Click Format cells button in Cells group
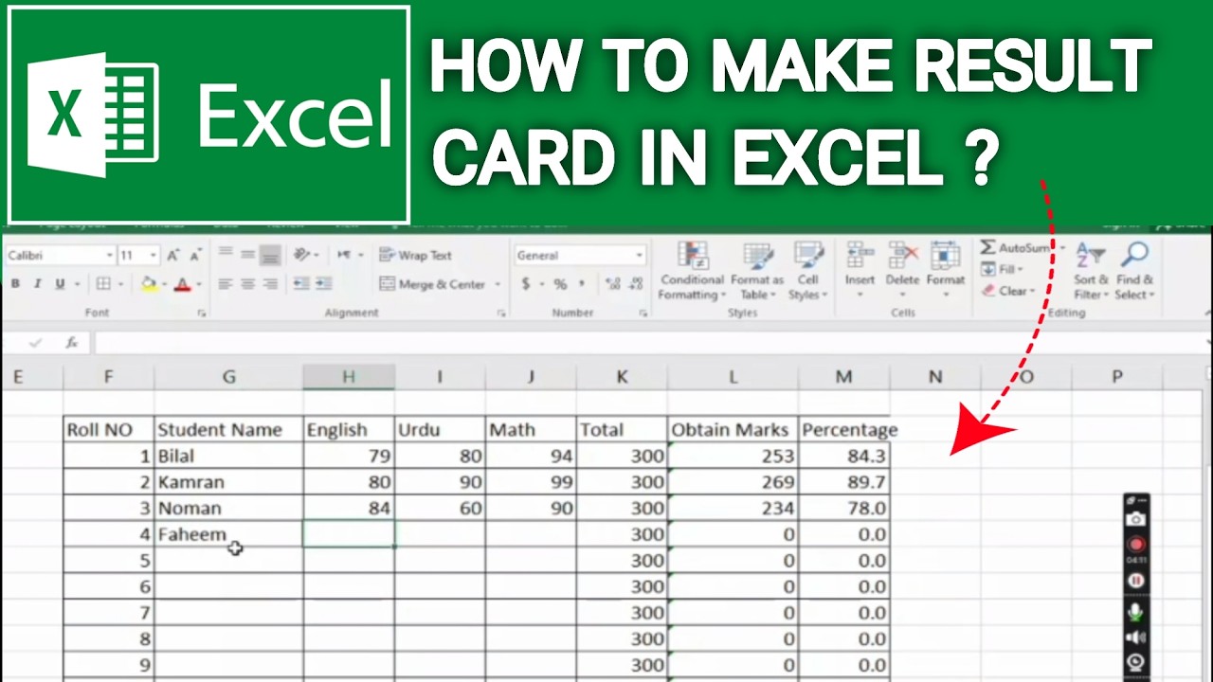 [945, 269]
